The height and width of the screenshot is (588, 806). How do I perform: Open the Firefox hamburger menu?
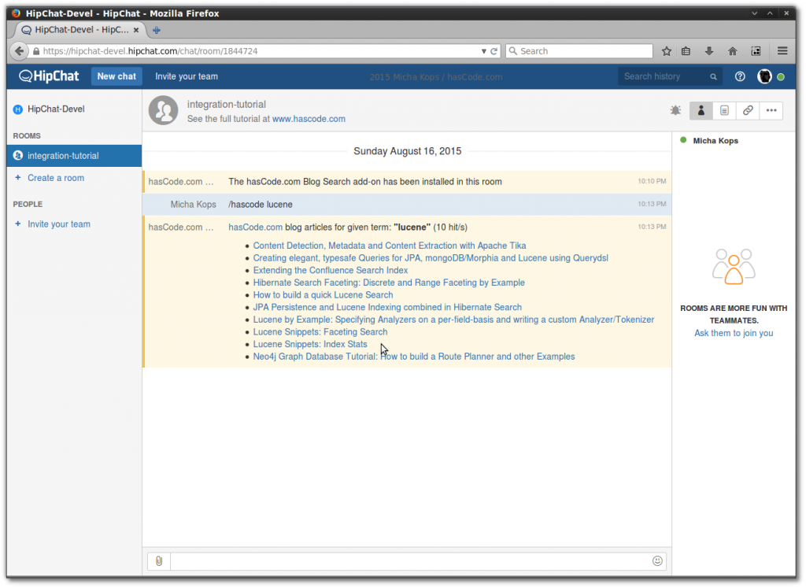pos(782,50)
